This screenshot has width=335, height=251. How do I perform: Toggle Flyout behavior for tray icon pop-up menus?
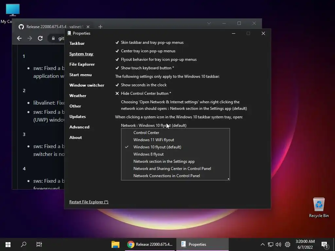156,59
